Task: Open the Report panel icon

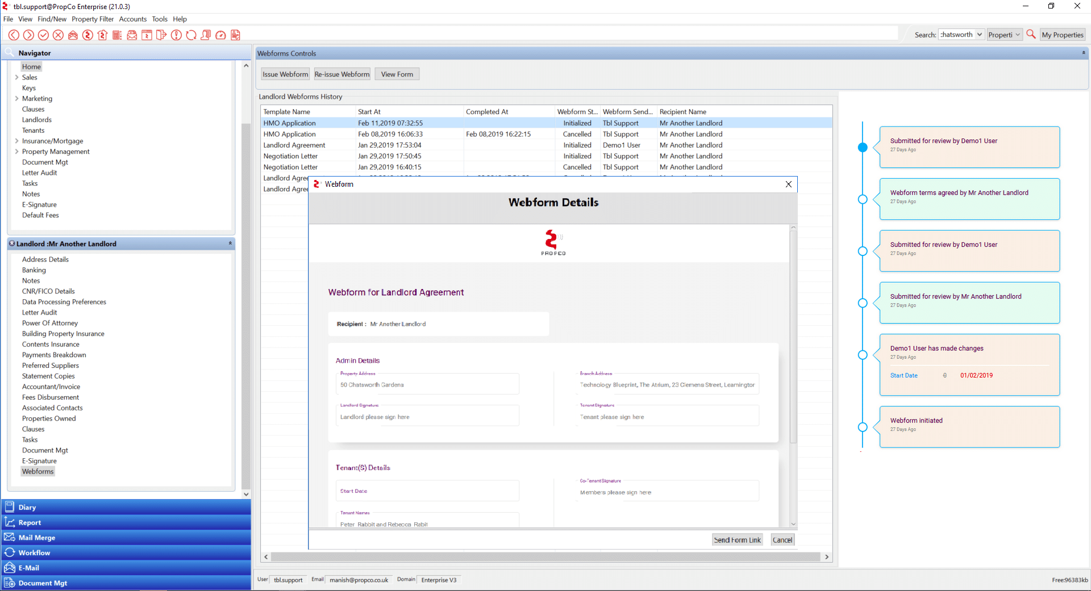Action: click(10, 522)
